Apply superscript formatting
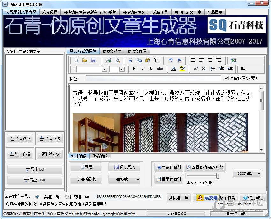 196,69
